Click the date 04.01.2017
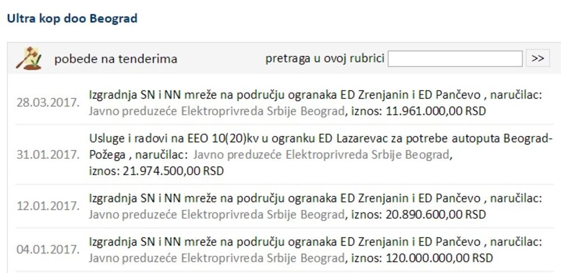561x273 pixels. pos(48,251)
